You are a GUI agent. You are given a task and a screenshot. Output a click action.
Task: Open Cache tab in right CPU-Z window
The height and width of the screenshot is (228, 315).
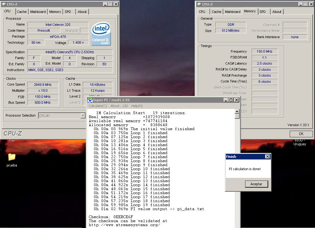tap(216, 12)
